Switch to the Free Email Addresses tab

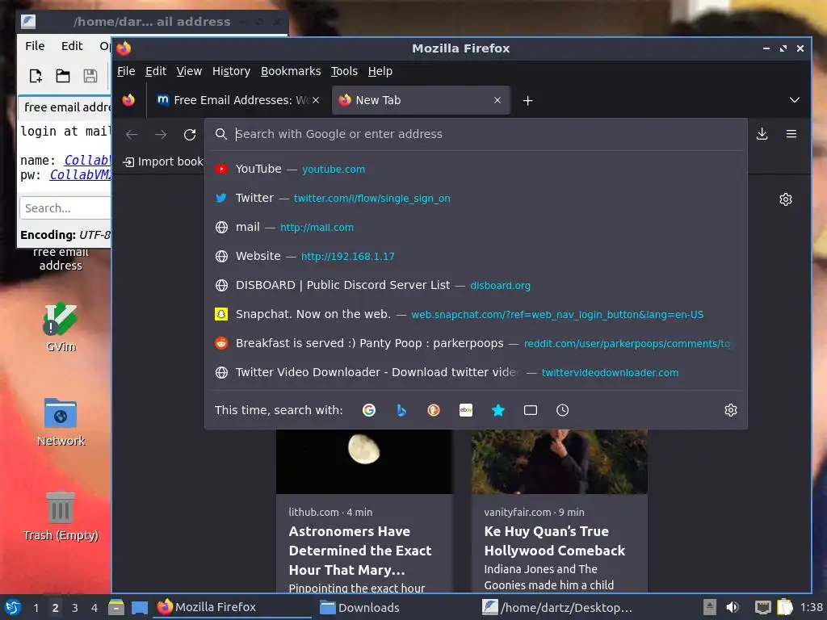click(x=237, y=100)
